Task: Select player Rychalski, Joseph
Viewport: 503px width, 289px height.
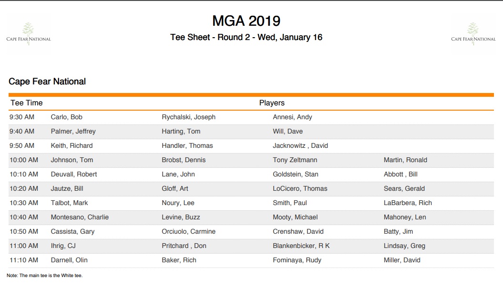Action: 189,117
